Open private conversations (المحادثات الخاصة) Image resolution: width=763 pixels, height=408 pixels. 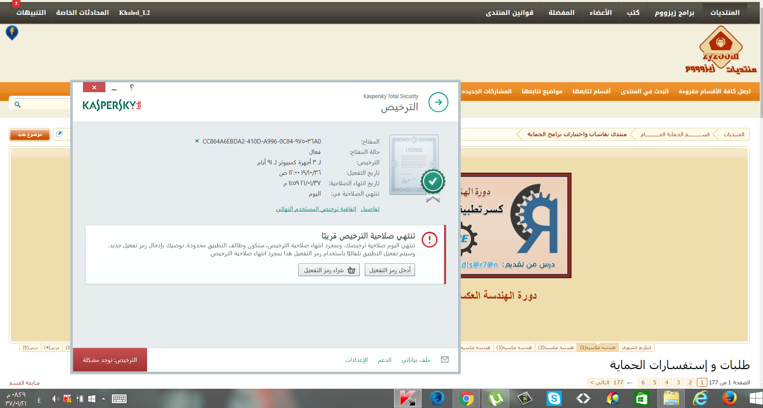83,12
